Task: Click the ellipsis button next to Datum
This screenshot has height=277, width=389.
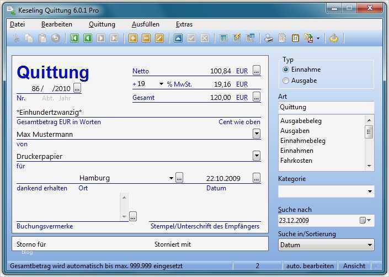Action: [x=257, y=178]
